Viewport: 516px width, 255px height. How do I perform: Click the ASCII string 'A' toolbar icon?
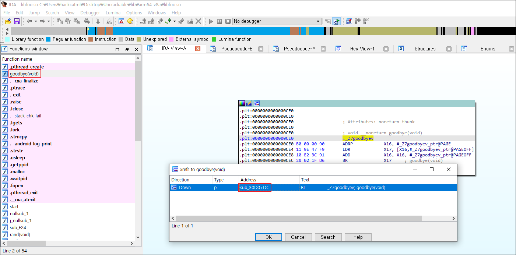click(x=160, y=21)
